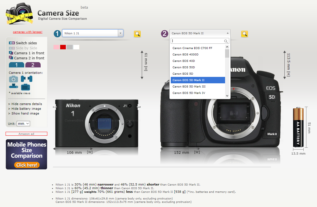Click the 106 mm width label

point(74,153)
